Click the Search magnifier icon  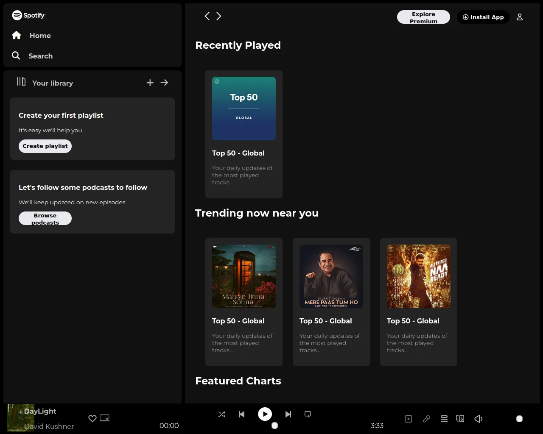[x=16, y=56]
